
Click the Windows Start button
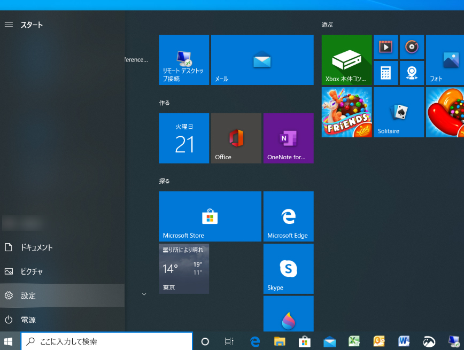[x=9, y=341]
